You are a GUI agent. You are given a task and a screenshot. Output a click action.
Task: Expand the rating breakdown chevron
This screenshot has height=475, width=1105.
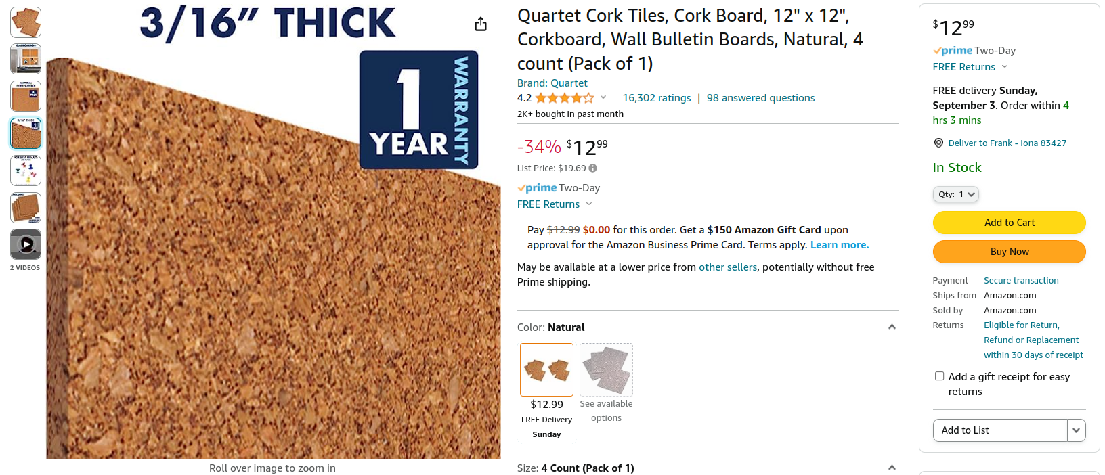coord(603,97)
